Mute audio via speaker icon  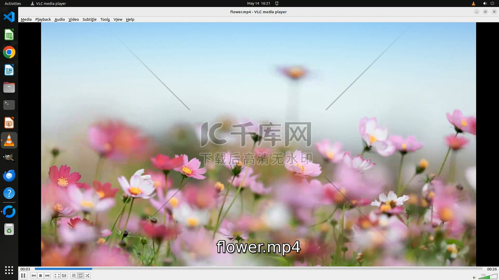pyautogui.click(x=474, y=277)
